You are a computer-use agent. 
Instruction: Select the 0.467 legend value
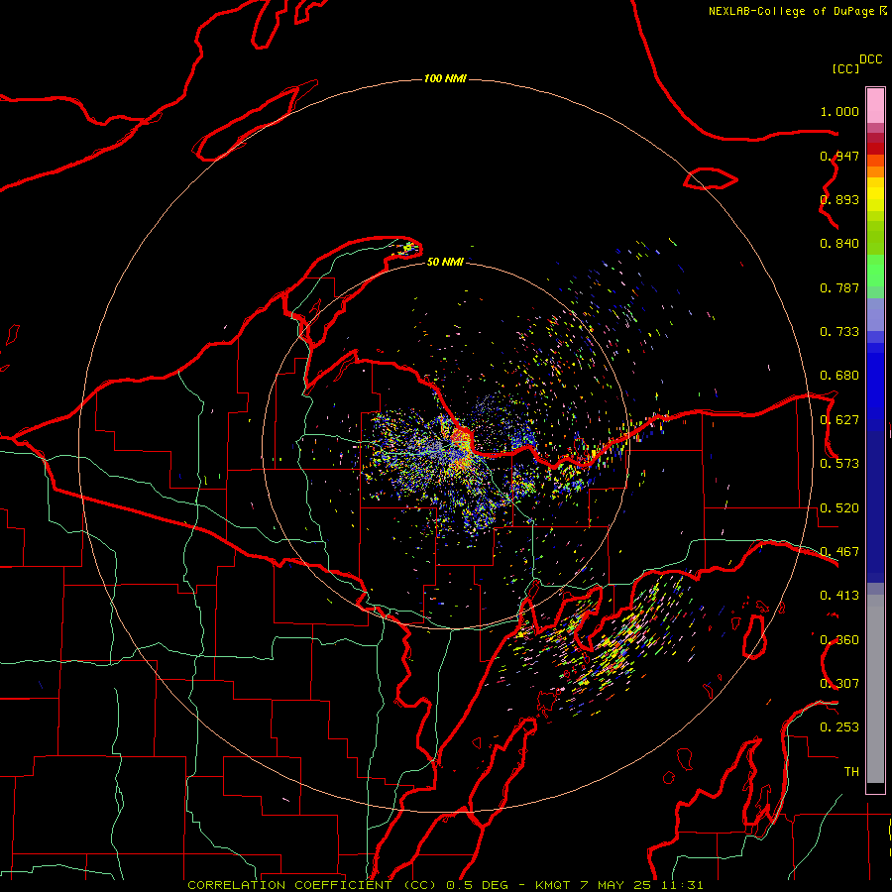pos(839,552)
